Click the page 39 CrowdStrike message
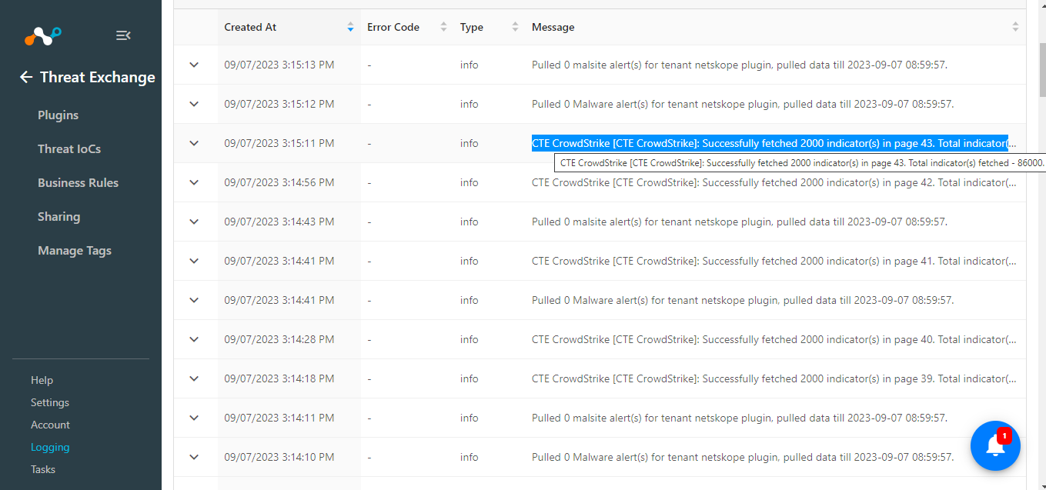The width and height of the screenshot is (1046, 490). pos(774,378)
